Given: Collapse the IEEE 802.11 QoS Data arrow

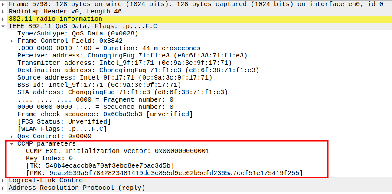Looking at the screenshot, I should [x=4, y=26].
